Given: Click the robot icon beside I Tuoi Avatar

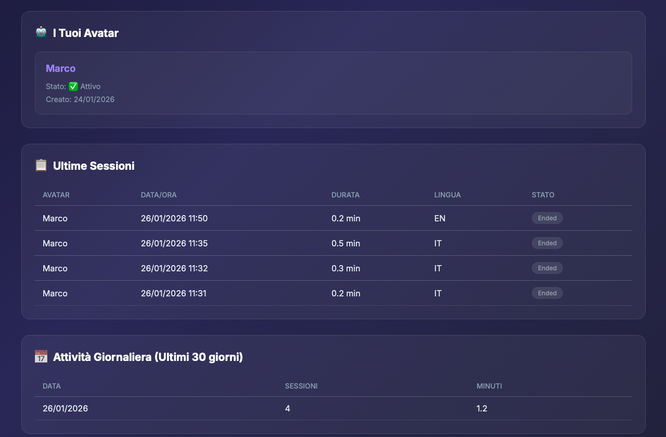Looking at the screenshot, I should click(41, 32).
